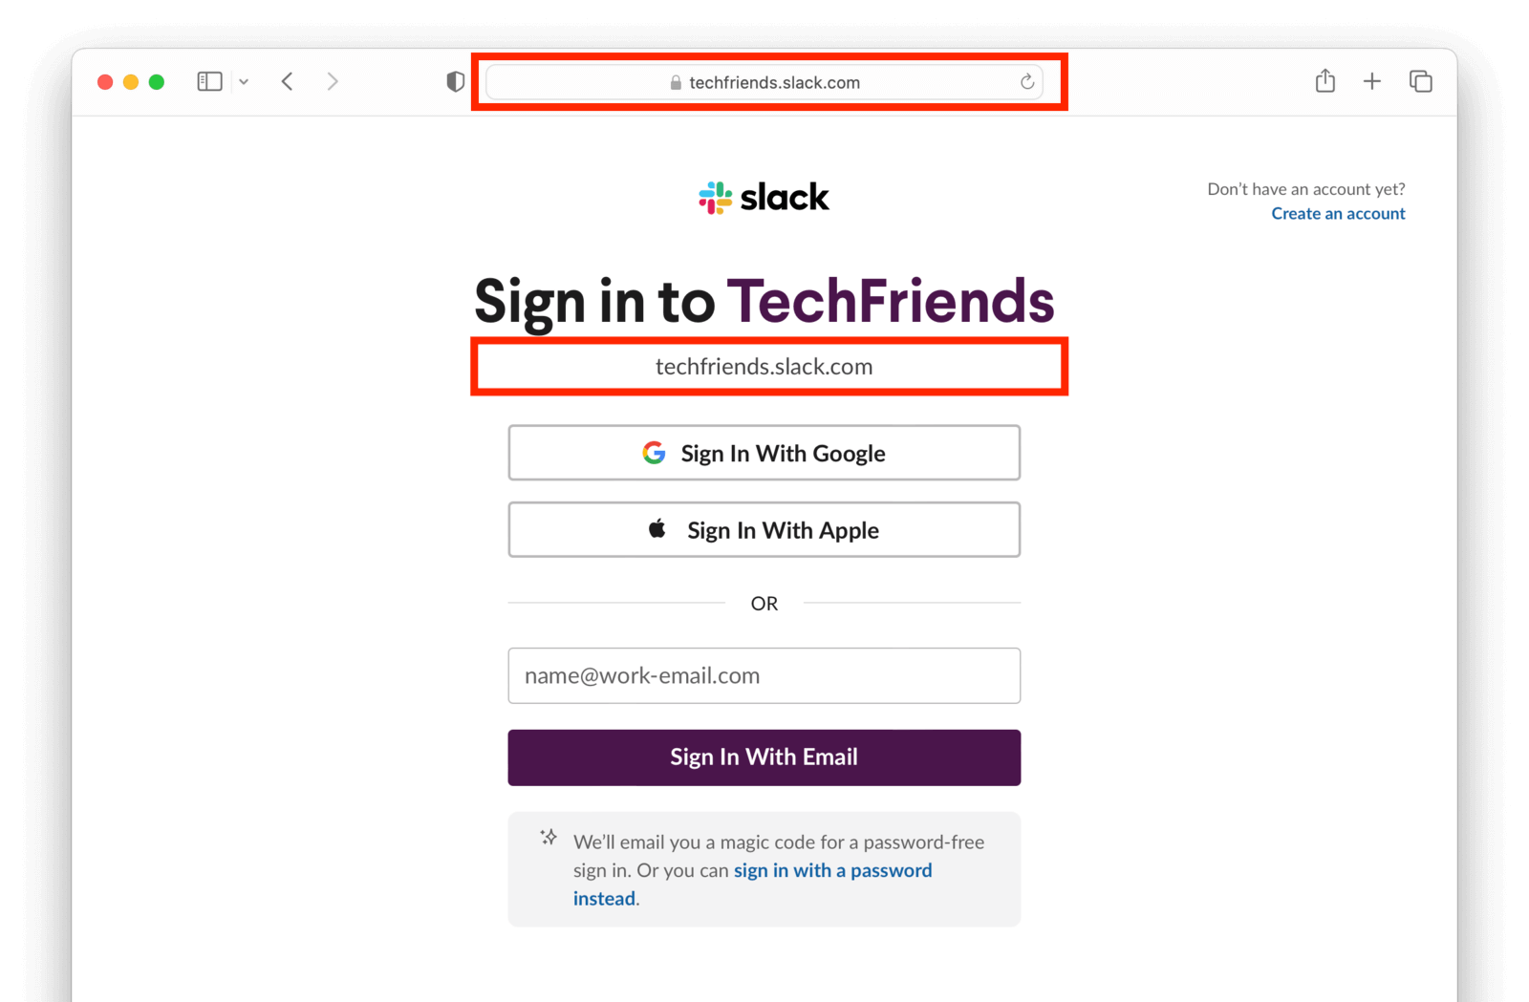
Task: Click the forward navigation chevron
Action: point(332,81)
